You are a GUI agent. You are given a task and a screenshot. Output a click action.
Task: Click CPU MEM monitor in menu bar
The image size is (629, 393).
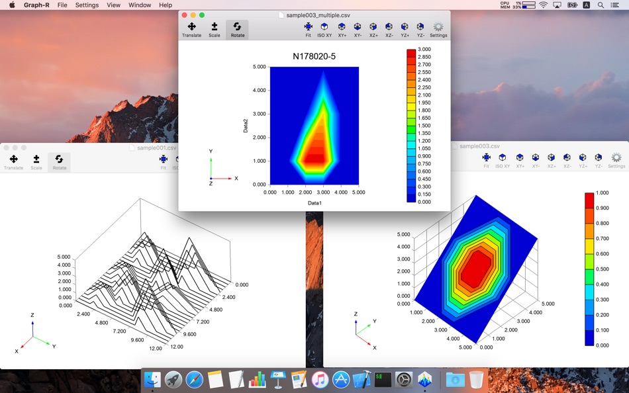pos(518,5)
